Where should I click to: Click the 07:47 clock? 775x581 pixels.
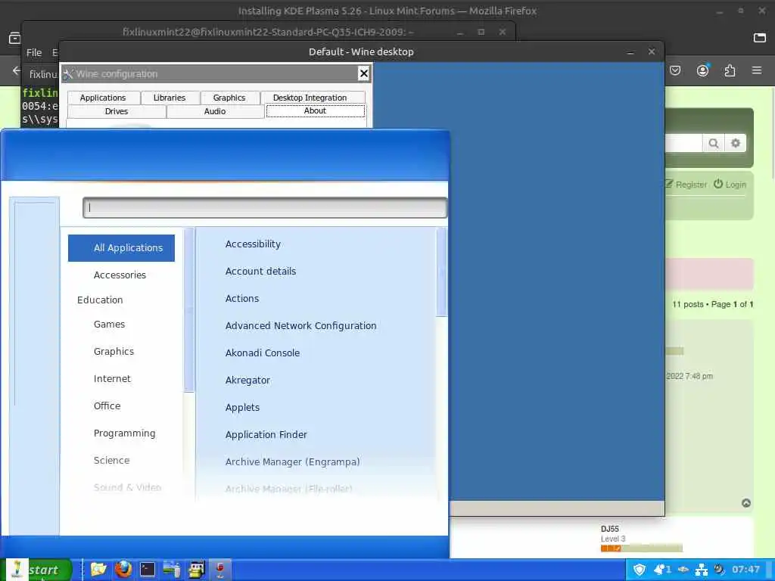pos(745,570)
